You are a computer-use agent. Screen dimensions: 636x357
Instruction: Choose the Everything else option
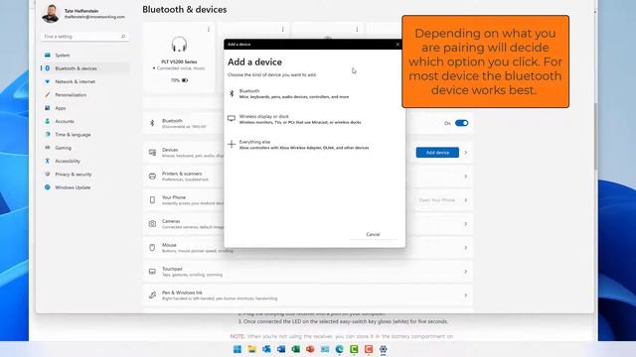314,145
